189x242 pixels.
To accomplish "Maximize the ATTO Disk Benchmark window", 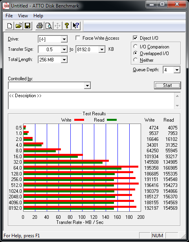I will [162, 4].
